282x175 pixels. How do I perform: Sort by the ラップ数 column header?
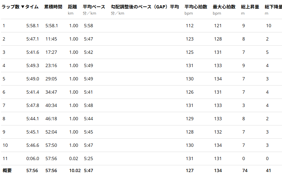tap(10, 7)
